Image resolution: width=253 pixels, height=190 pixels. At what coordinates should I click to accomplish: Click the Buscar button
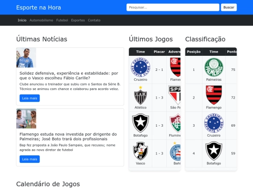tap(229, 7)
